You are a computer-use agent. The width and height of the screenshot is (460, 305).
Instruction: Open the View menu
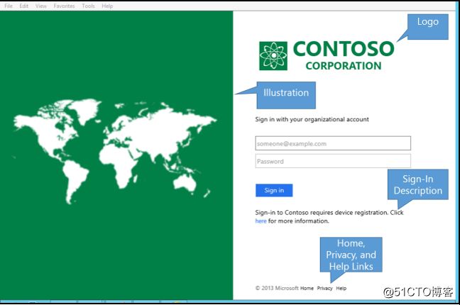(41, 6)
